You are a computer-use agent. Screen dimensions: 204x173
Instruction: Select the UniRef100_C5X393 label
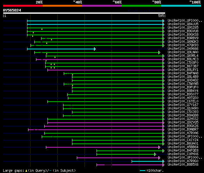pyautogui.click(x=183, y=112)
